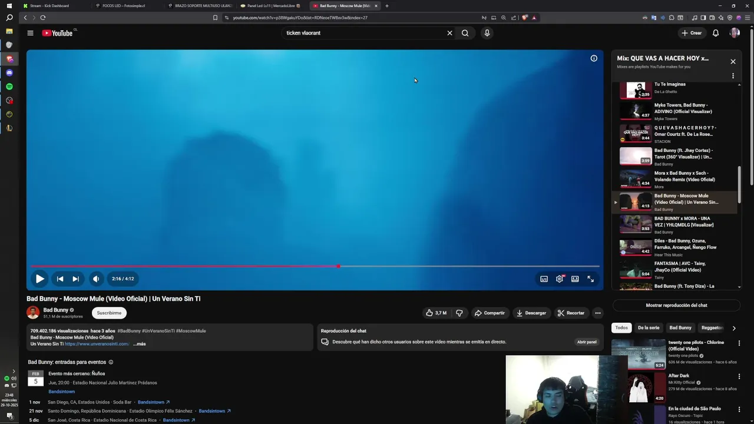Select the Todos filter chip
Viewport: 754px width, 424px height.
coord(621,327)
